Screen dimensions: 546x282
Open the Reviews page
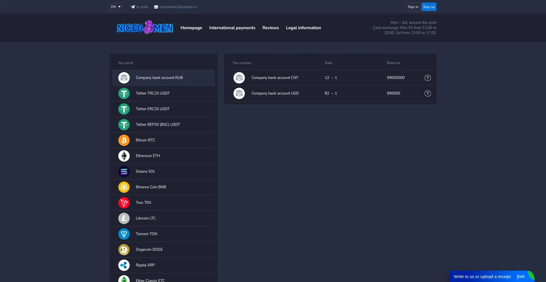pos(271,28)
